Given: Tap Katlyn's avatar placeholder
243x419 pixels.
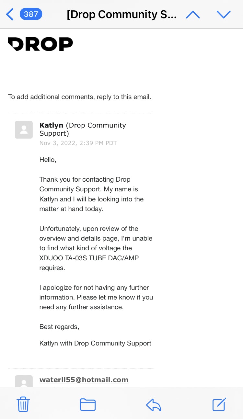Looking at the screenshot, I should coord(24,130).
